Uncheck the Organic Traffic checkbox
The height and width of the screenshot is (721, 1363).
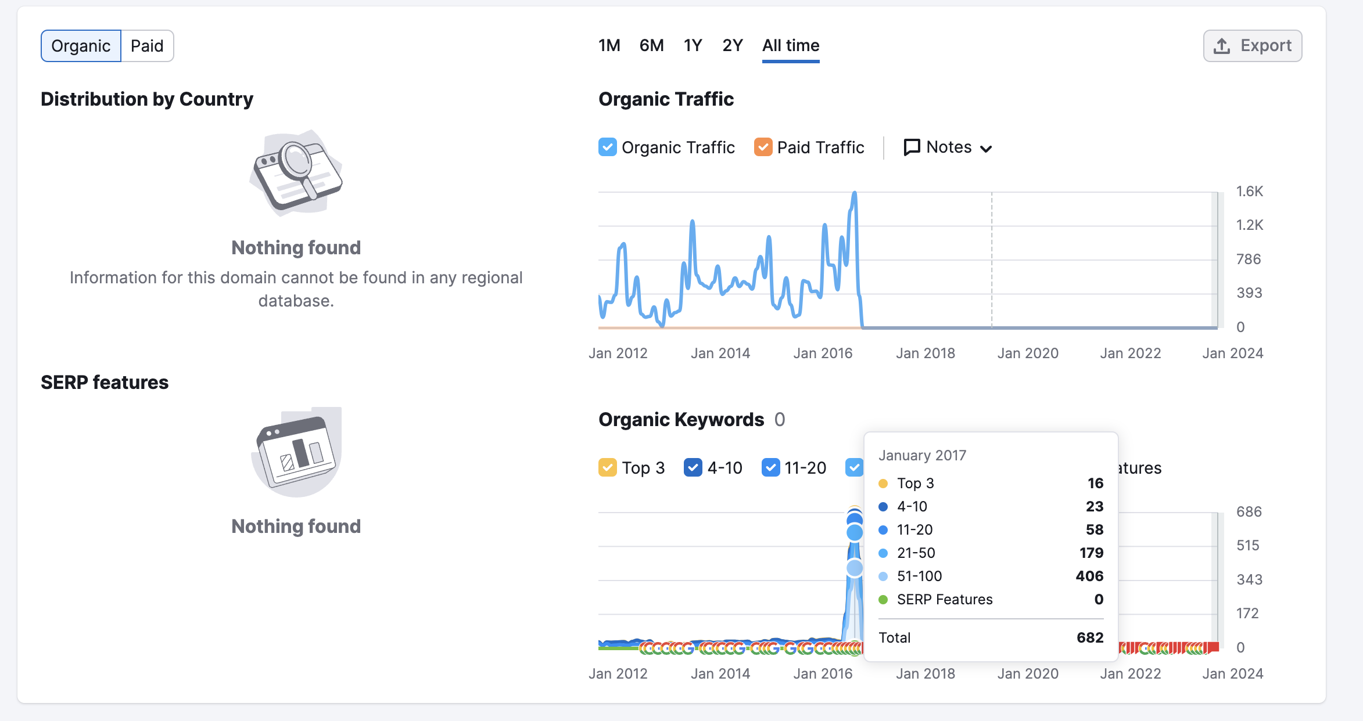[x=608, y=147]
